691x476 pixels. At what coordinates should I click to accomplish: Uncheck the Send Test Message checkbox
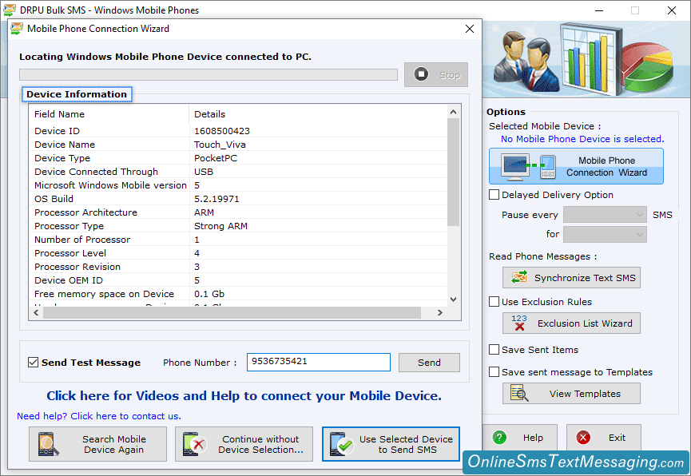tap(33, 363)
